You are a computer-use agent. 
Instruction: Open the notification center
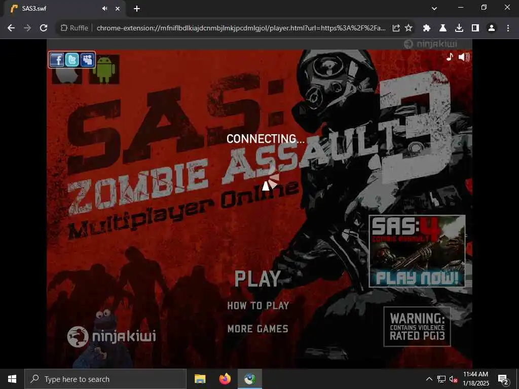(x=503, y=379)
